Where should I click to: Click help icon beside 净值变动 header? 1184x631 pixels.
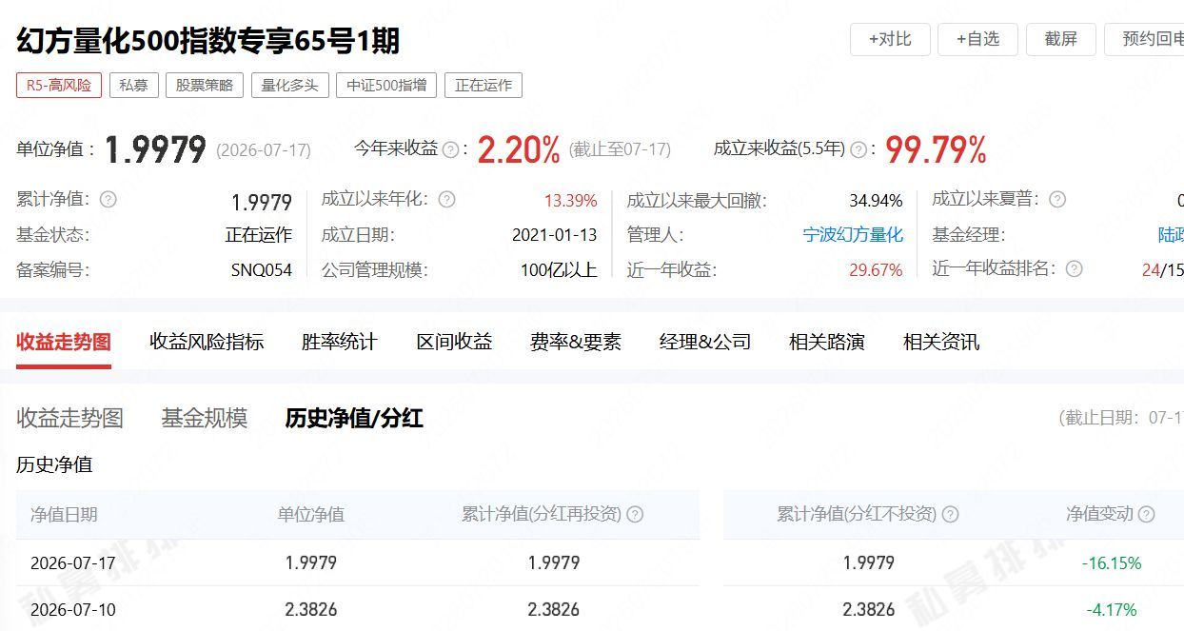click(x=1146, y=514)
